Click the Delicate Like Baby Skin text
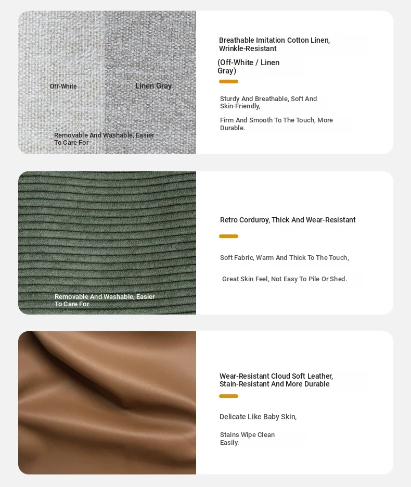The height and width of the screenshot is (487, 411). [x=258, y=417]
